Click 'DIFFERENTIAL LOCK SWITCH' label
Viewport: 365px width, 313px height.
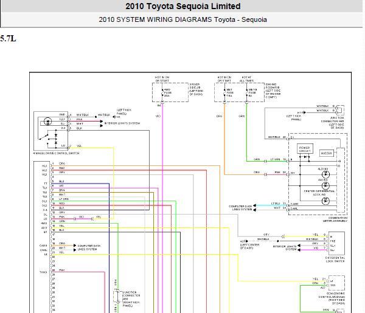(335, 260)
